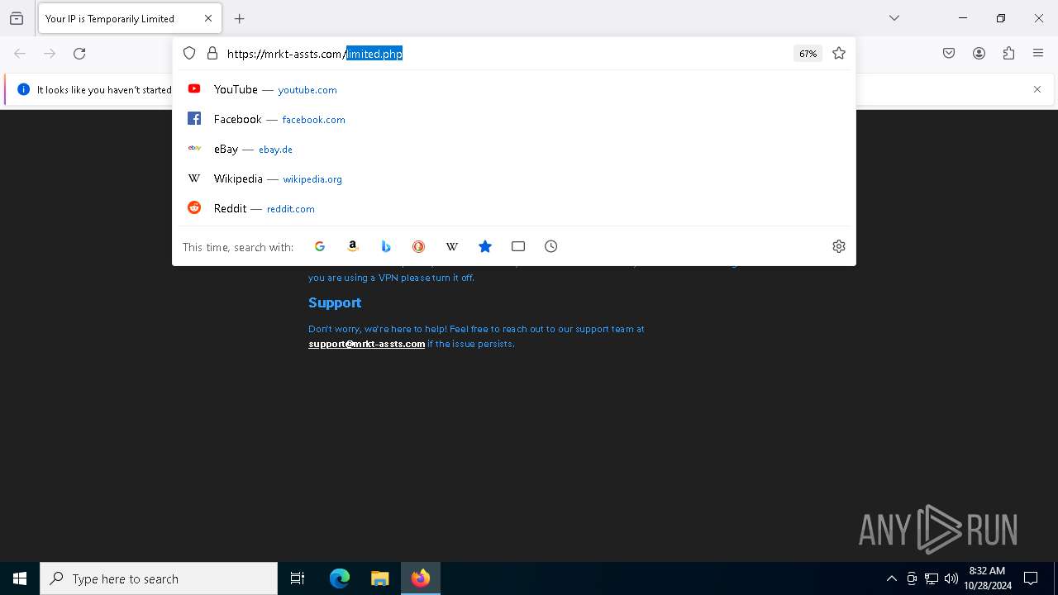1058x595 pixels.
Task: Click the address bar URL field
Action: pyautogui.click(x=504, y=54)
